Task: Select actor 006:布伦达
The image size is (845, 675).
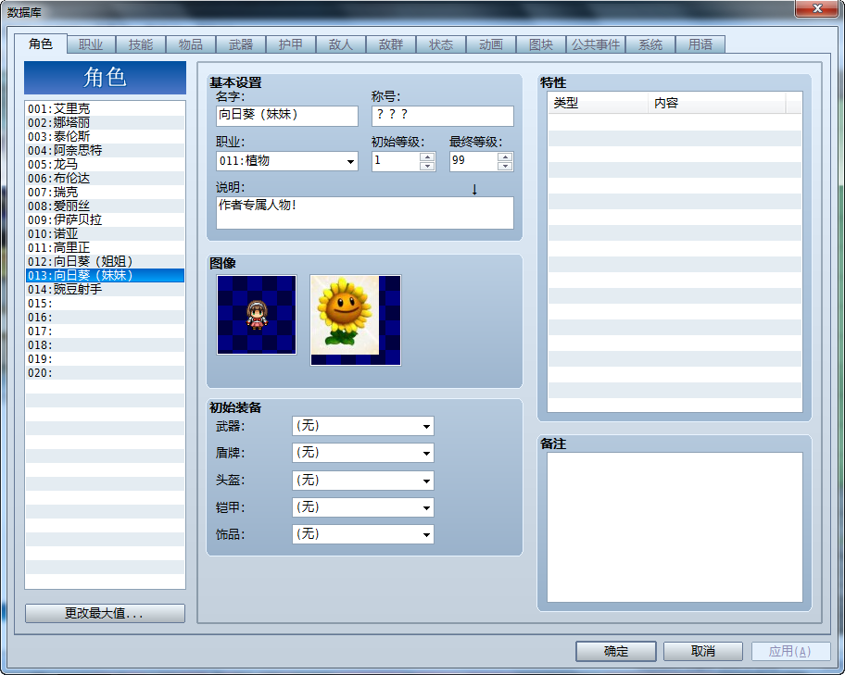Action: click(105, 179)
